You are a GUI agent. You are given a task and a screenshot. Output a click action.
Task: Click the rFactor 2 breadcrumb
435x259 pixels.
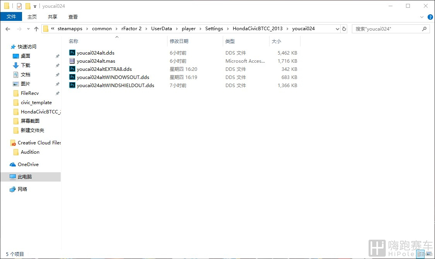(131, 29)
